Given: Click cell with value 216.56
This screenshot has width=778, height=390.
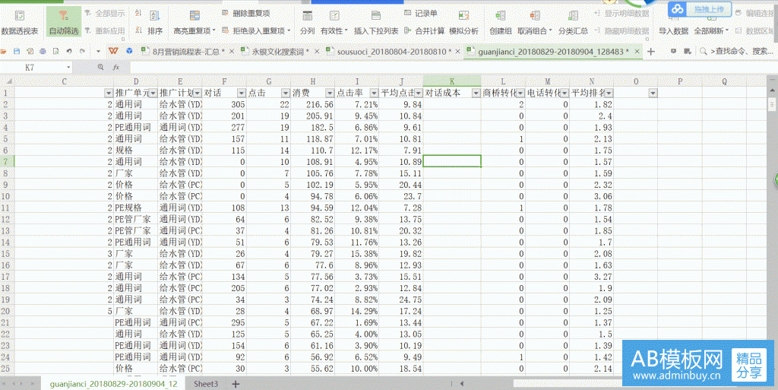Looking at the screenshot, I should tap(312, 104).
